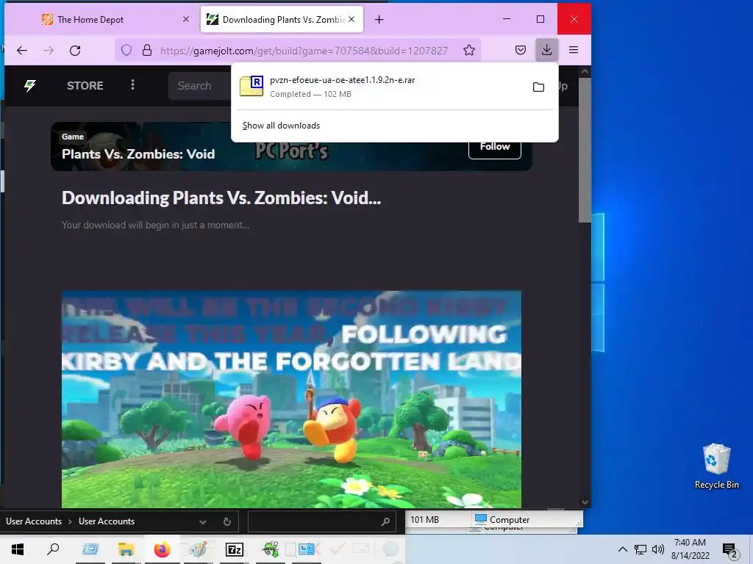Toggle the Firefox downloads panel button
Image resolution: width=753 pixels, height=564 pixels.
click(x=546, y=50)
